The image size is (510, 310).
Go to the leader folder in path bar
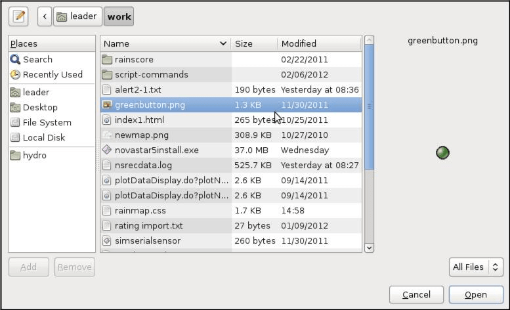coord(77,16)
